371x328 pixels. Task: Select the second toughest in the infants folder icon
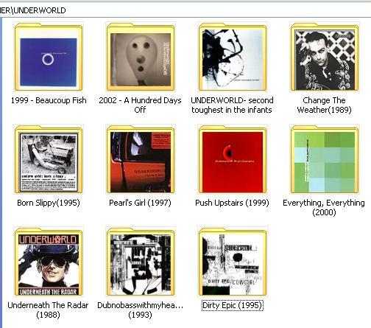pos(233,57)
